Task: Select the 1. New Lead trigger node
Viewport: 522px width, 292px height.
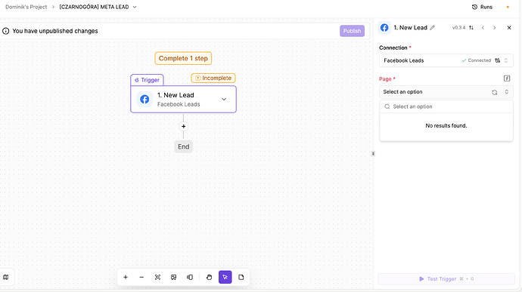Action: coord(183,100)
